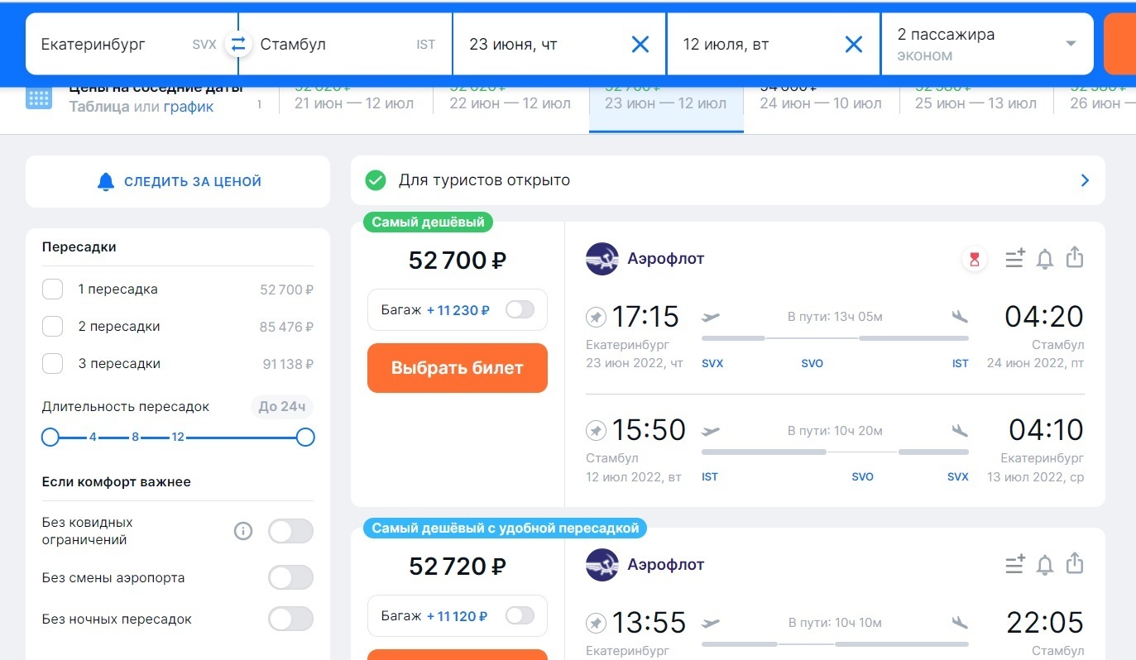Click the info icon for covid restrictions

point(243,531)
